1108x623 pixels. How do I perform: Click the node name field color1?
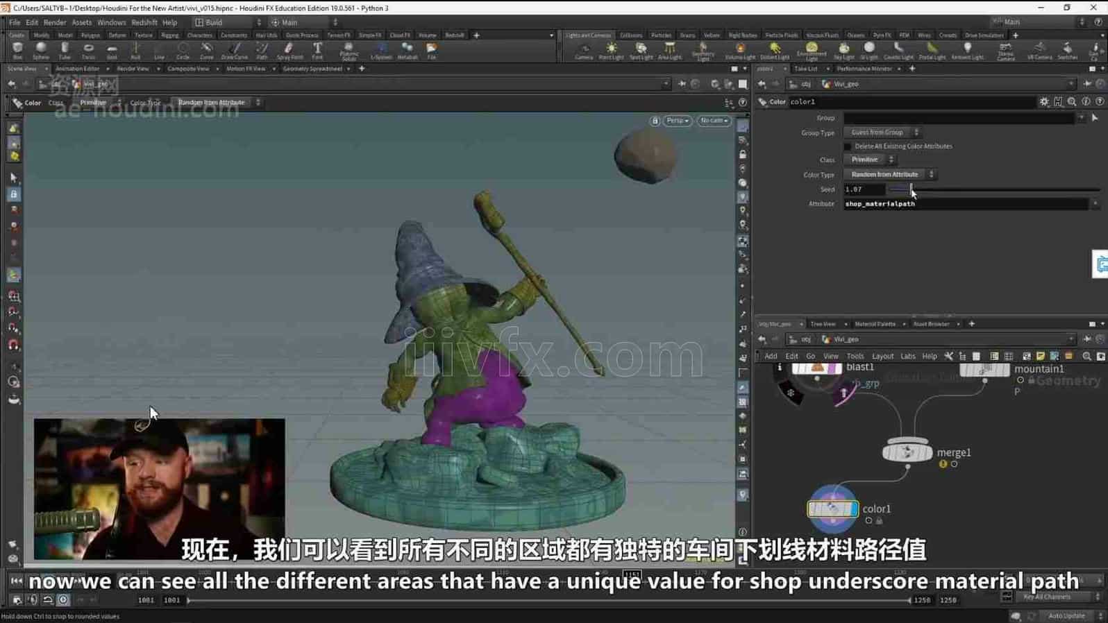(912, 102)
